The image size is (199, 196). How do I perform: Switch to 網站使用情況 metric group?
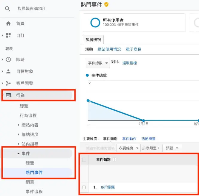[109, 49]
